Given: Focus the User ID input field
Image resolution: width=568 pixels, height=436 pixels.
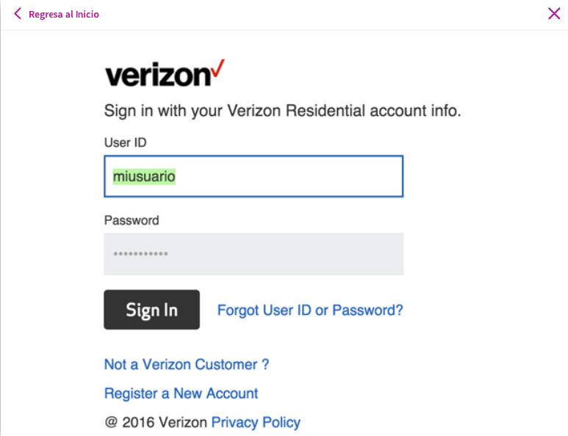Looking at the screenshot, I should coord(254,176).
